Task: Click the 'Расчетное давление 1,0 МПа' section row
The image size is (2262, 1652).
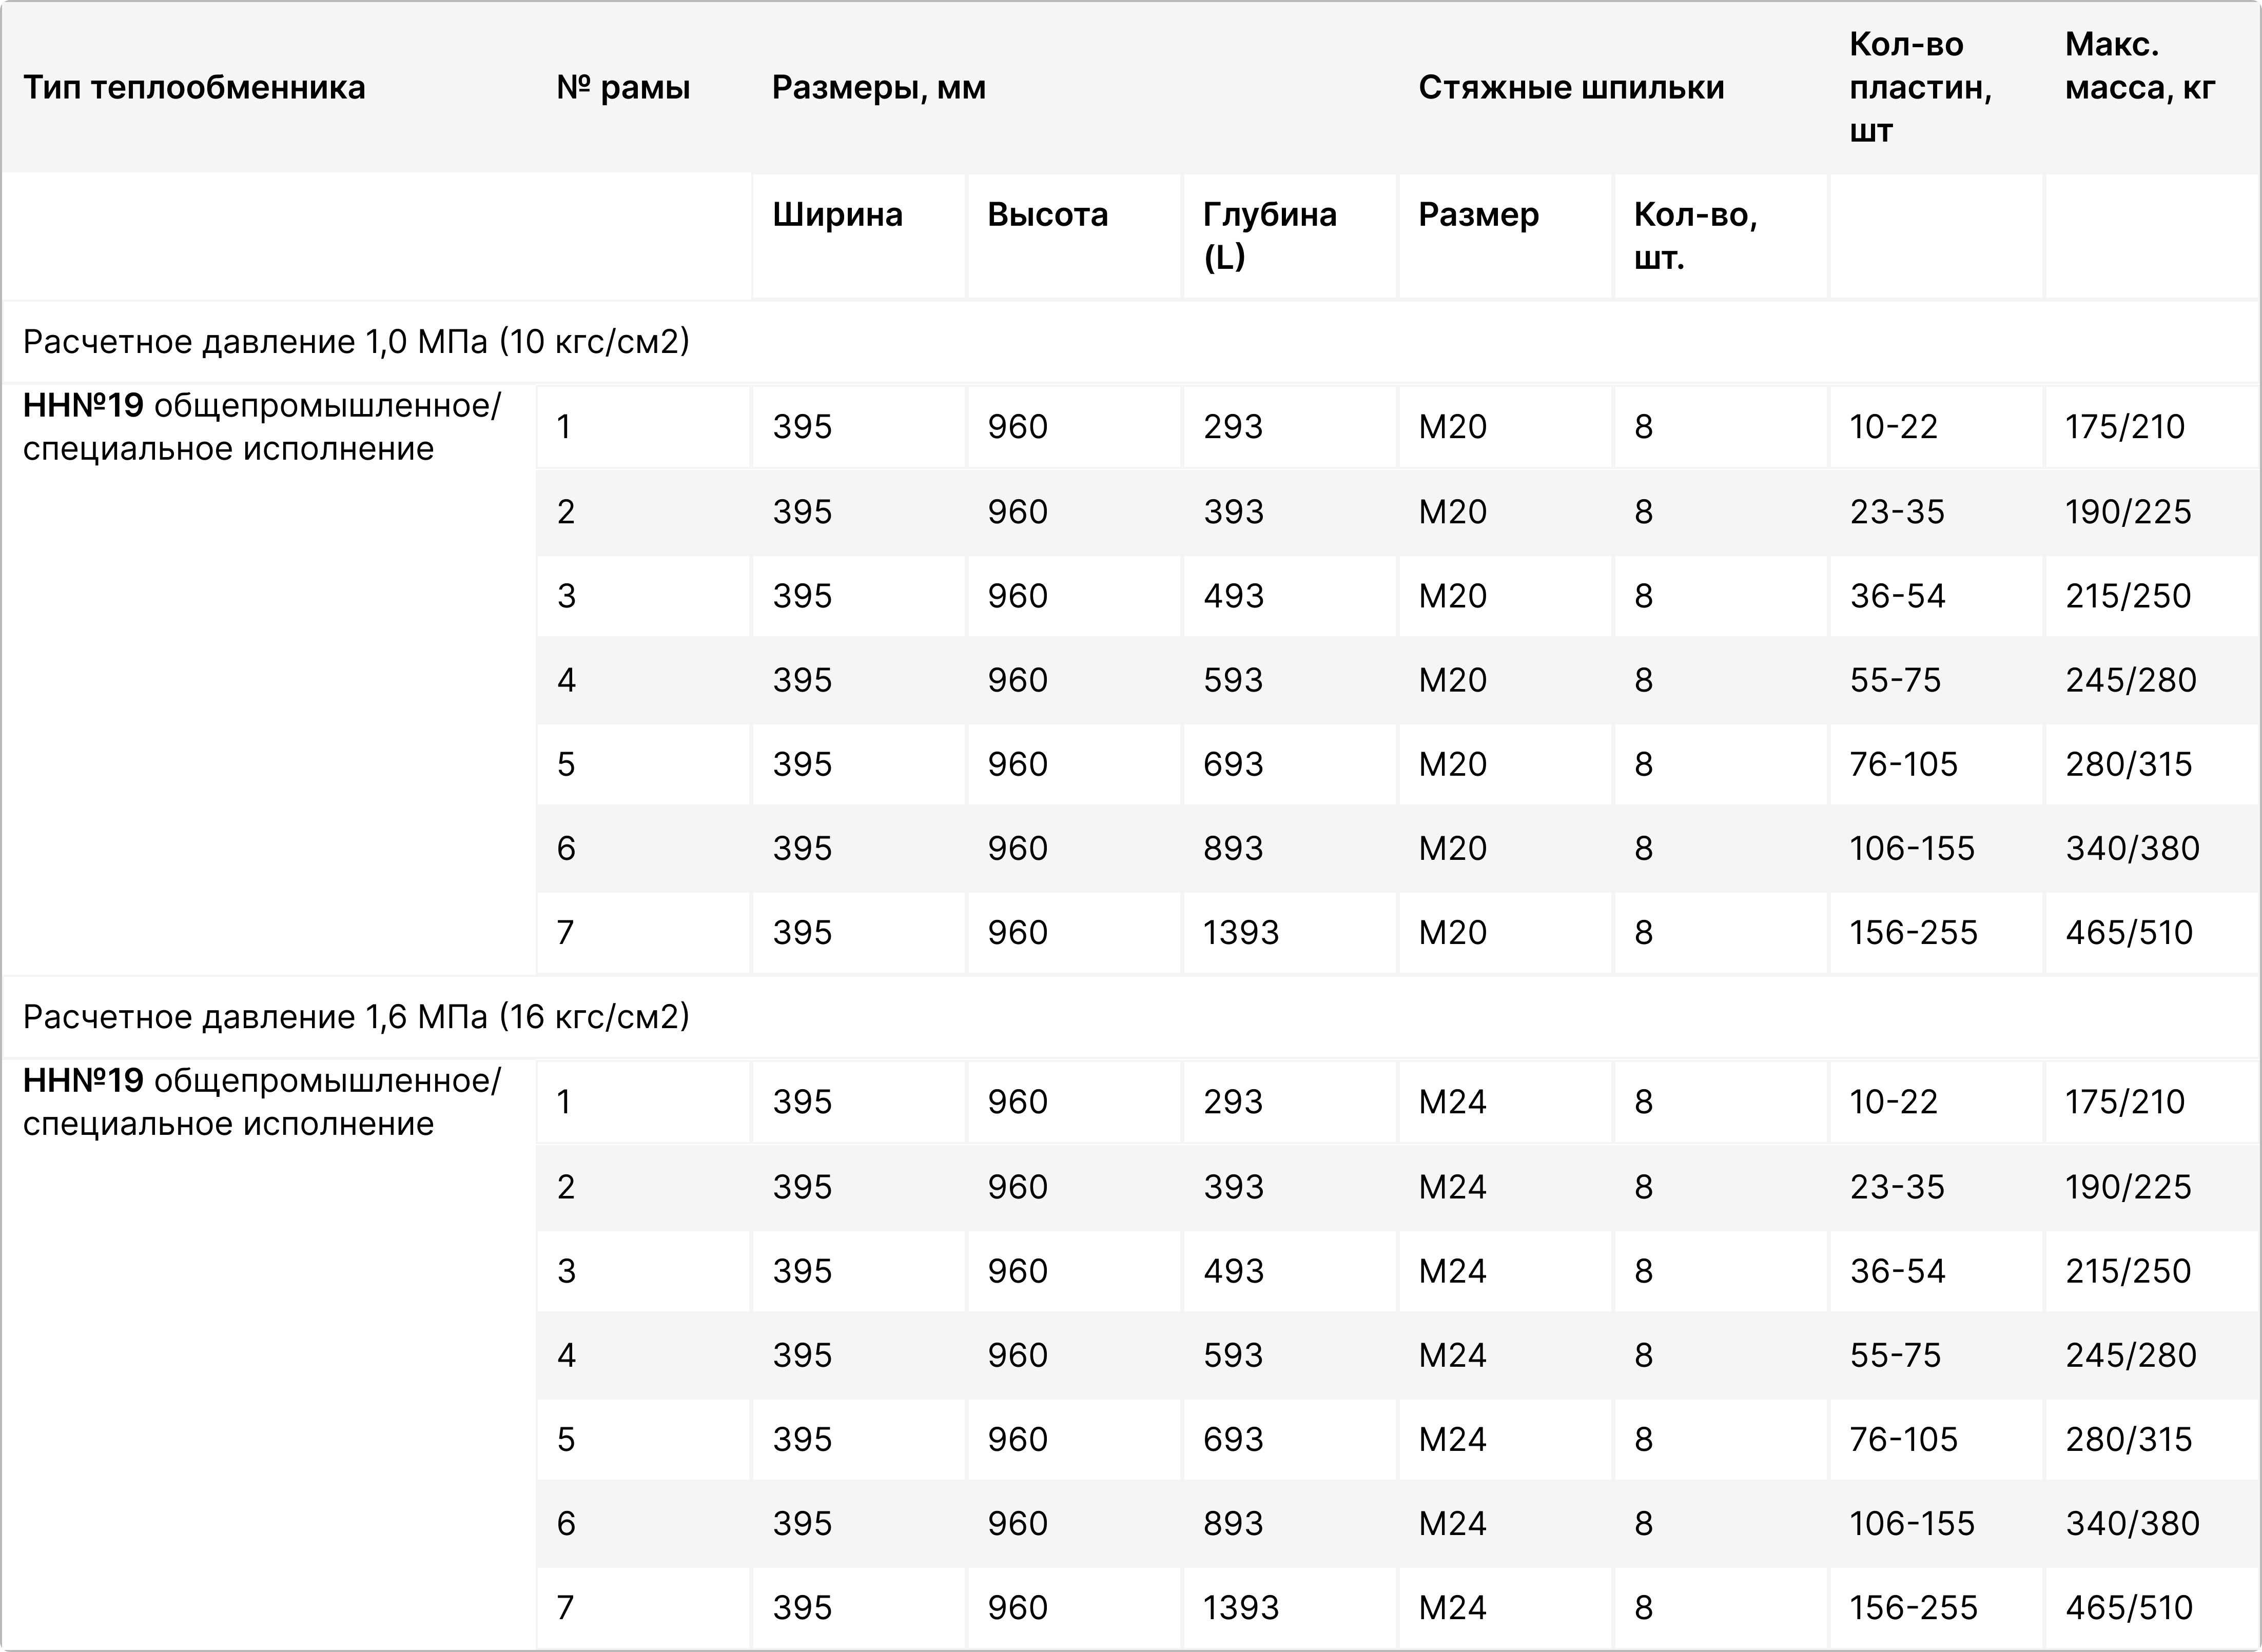Action: (x=356, y=342)
